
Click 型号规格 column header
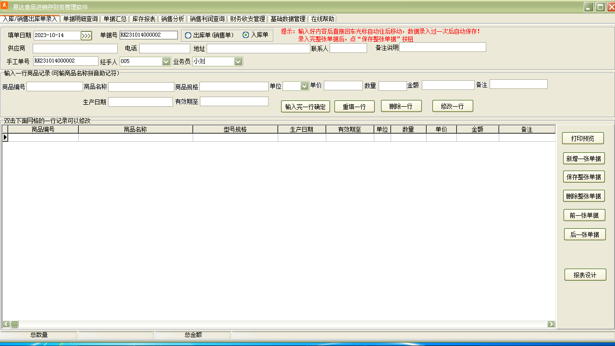(x=235, y=129)
